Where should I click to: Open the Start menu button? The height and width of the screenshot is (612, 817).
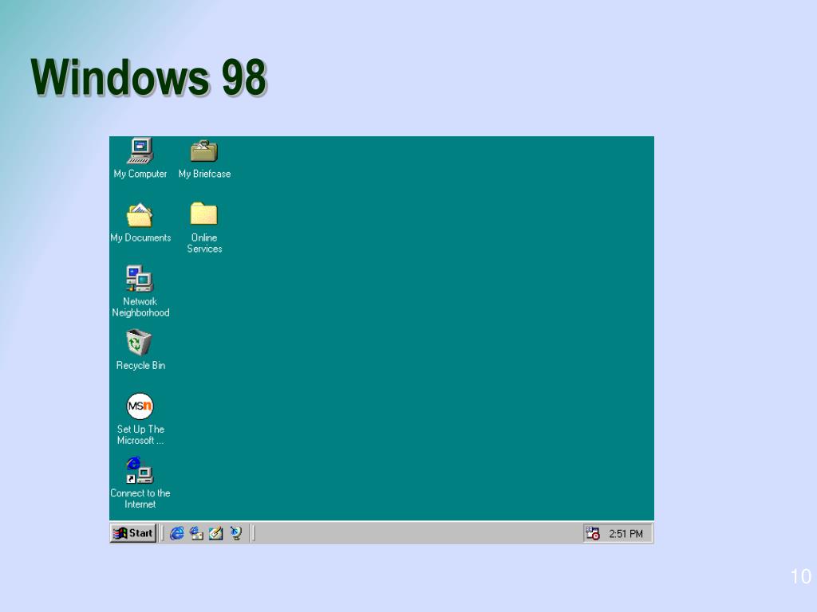133,533
